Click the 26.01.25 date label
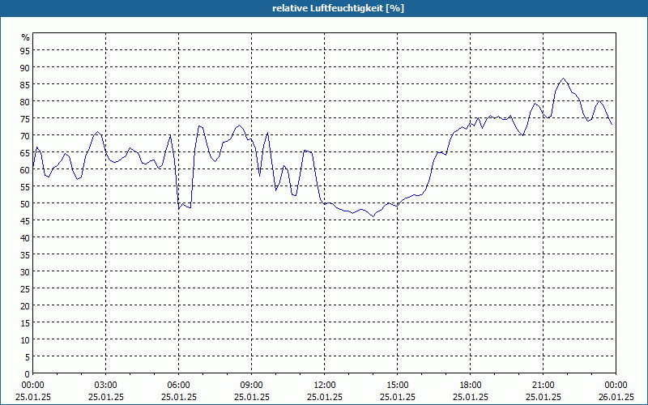648x405 pixels. 616,397
